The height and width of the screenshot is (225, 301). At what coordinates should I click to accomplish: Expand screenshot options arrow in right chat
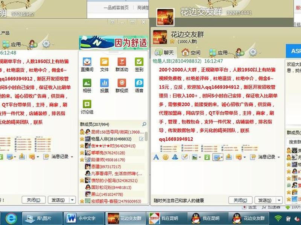click(222, 157)
